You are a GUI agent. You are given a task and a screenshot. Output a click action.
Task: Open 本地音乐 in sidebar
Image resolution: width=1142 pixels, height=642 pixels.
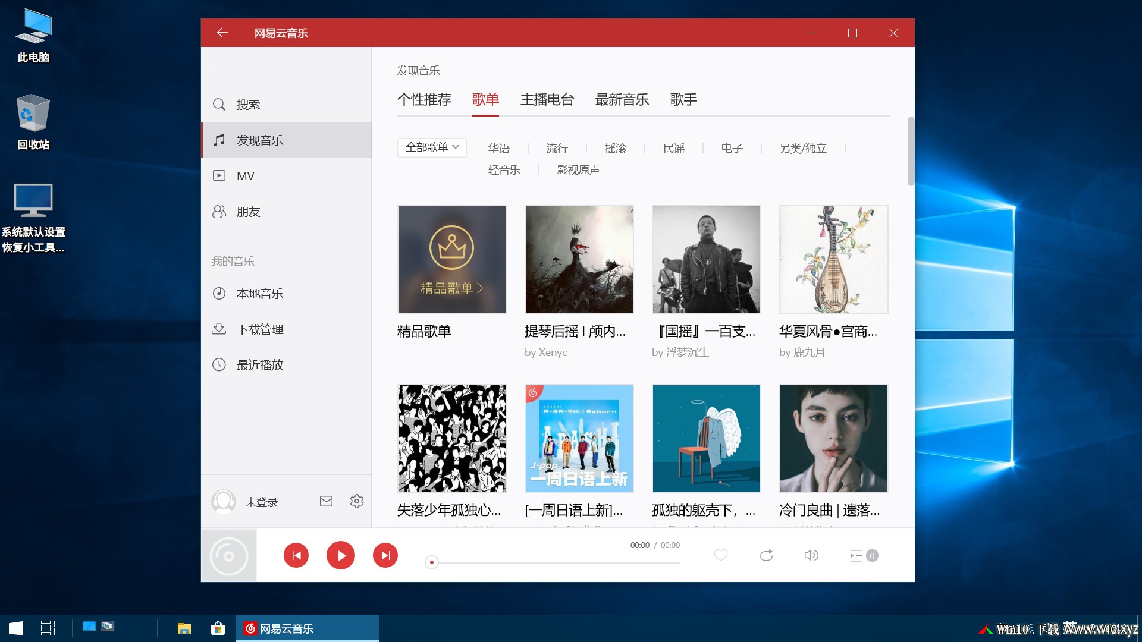tap(287, 293)
